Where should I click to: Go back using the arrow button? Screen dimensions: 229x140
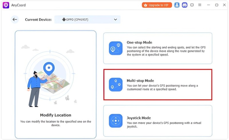pos(15,19)
